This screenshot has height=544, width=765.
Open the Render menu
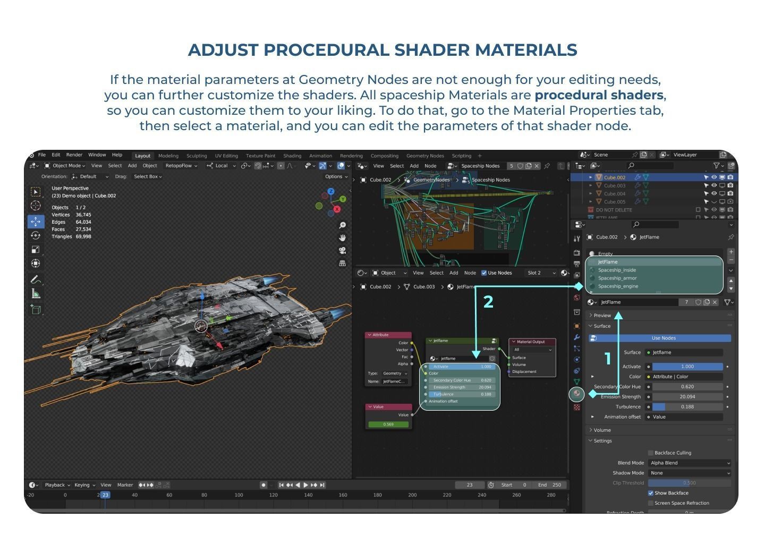74,155
